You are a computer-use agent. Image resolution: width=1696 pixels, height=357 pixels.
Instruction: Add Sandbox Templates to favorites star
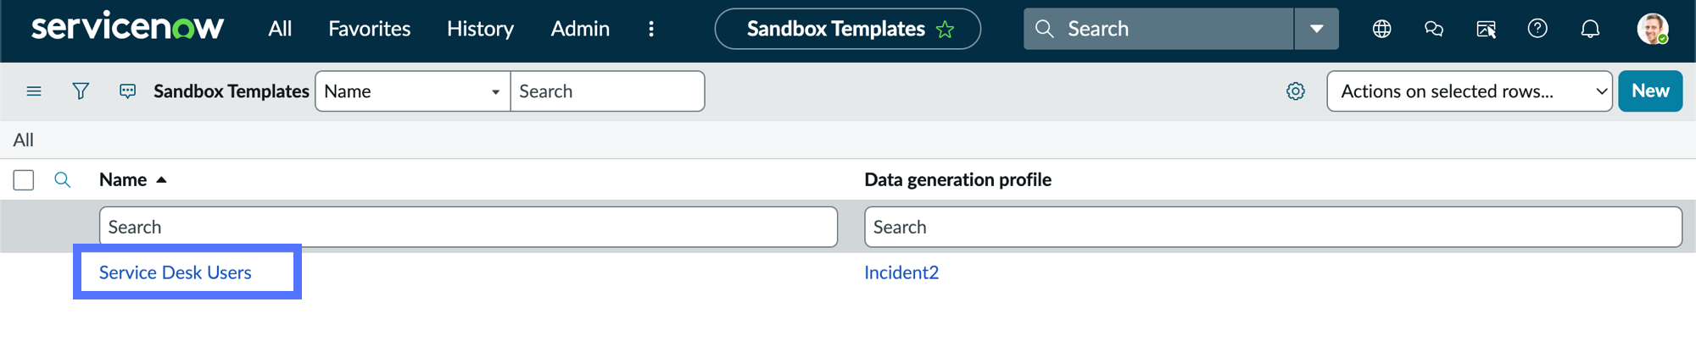[945, 30]
